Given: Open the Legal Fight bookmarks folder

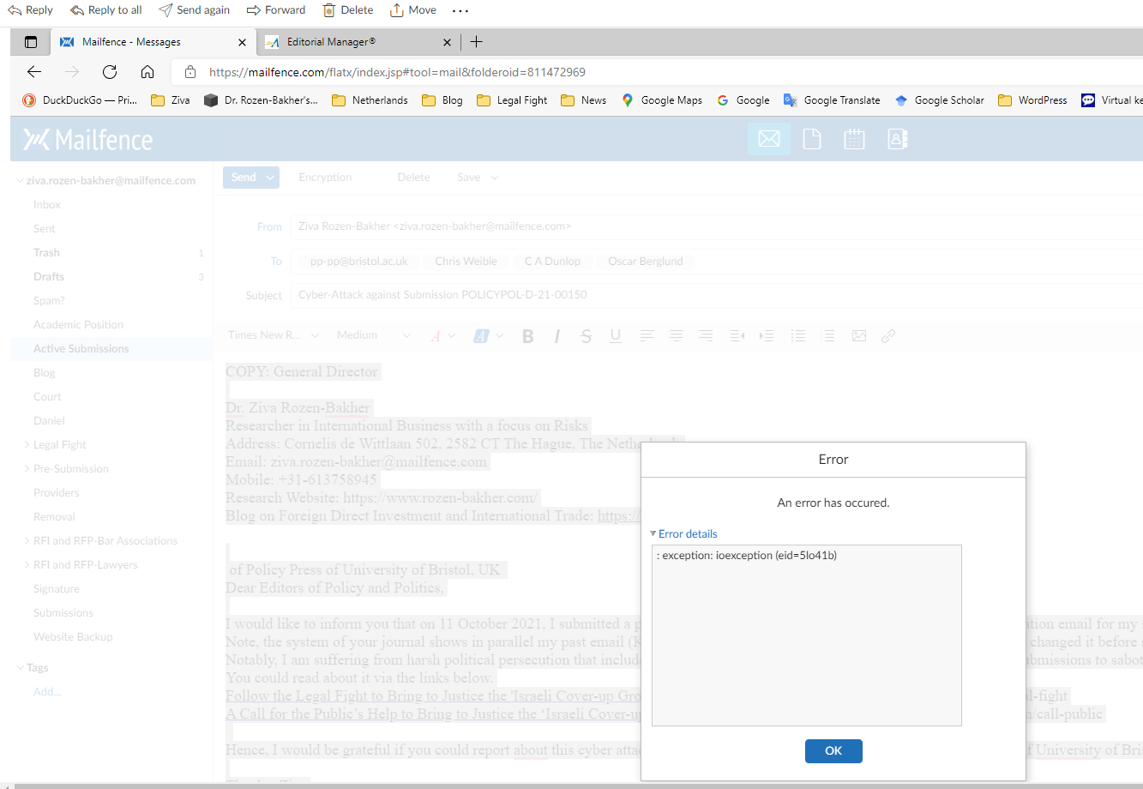Looking at the screenshot, I should pyautogui.click(x=512, y=100).
